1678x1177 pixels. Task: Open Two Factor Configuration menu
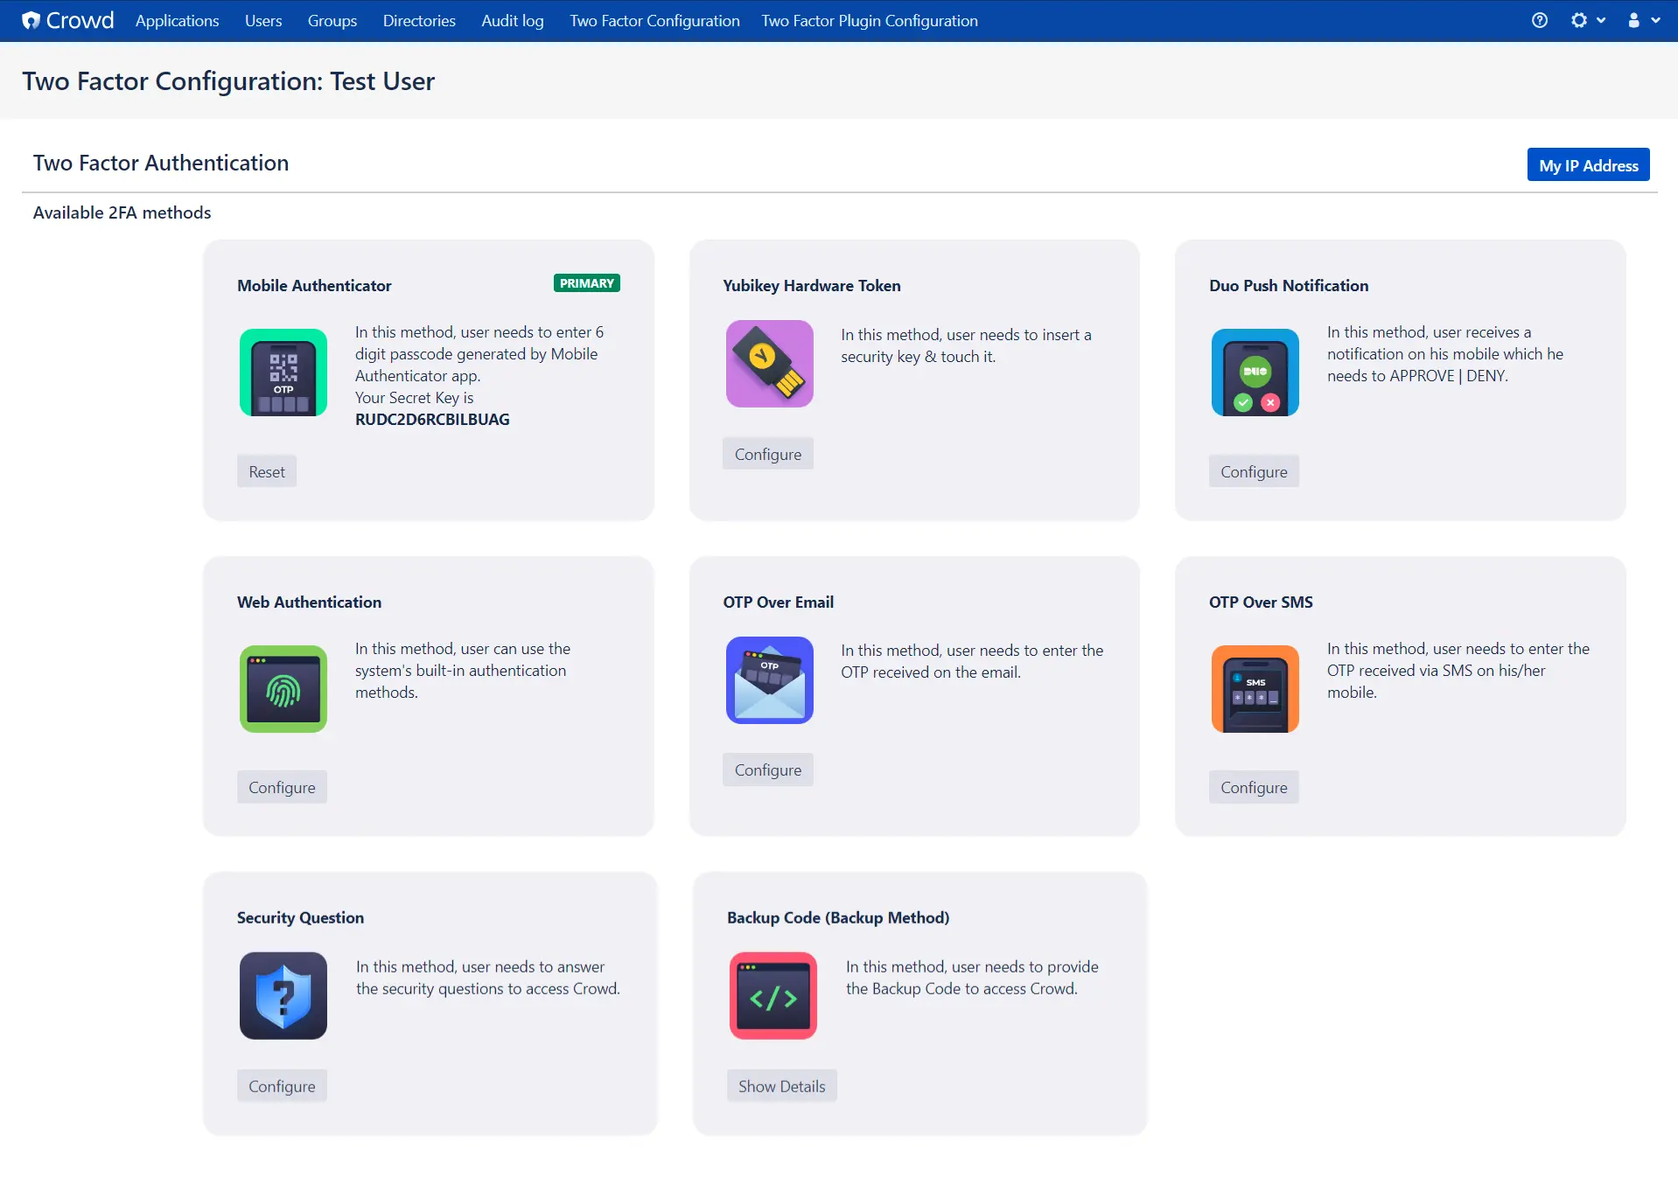point(654,20)
